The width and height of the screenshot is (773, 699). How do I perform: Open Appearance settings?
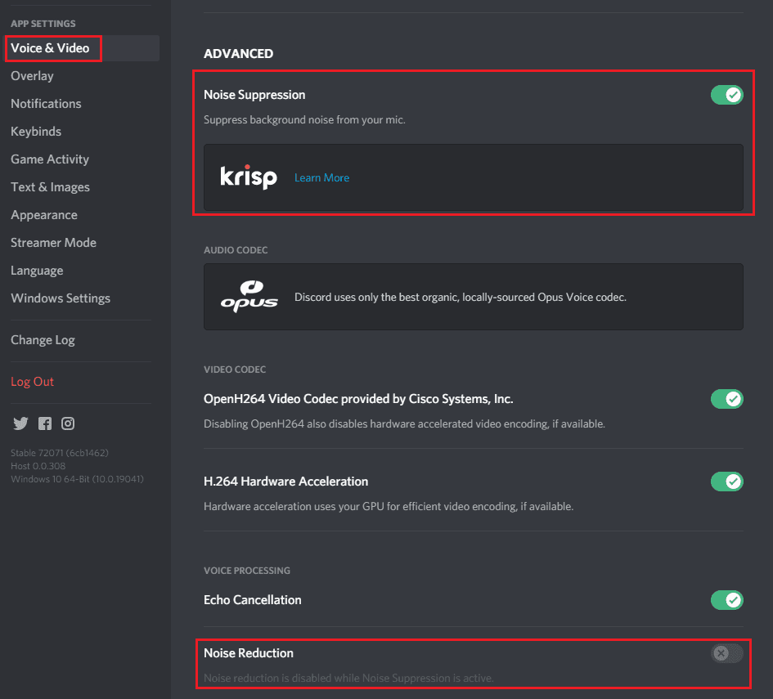point(44,214)
